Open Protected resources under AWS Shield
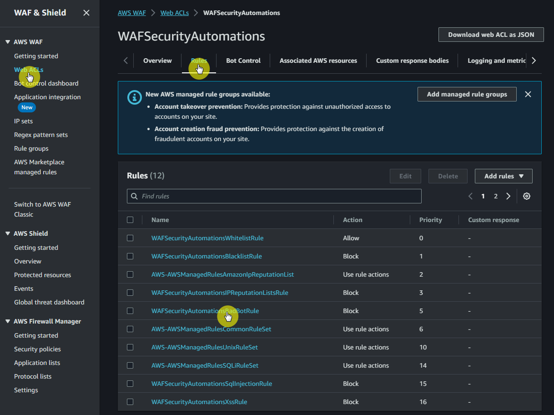Viewport: 554px width, 415px height. pyautogui.click(x=42, y=275)
